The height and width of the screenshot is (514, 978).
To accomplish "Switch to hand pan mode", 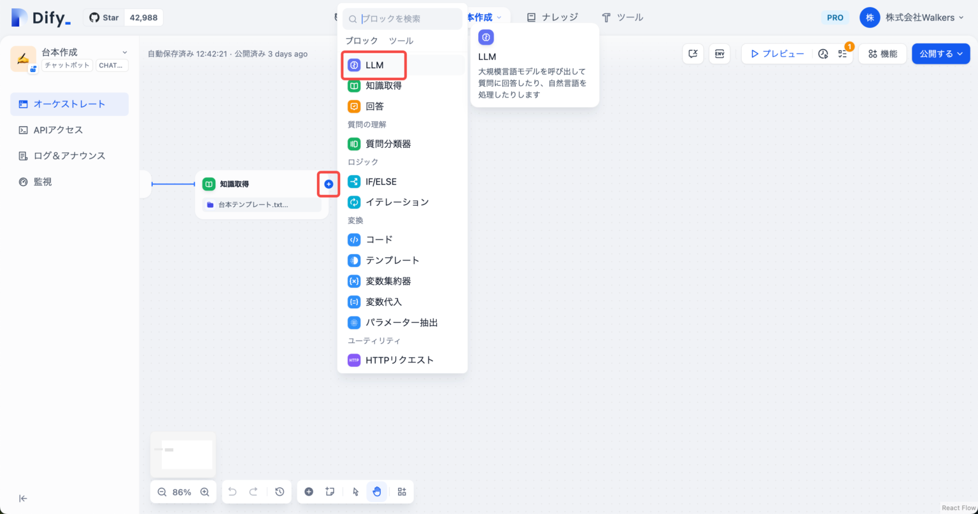I will click(x=376, y=492).
